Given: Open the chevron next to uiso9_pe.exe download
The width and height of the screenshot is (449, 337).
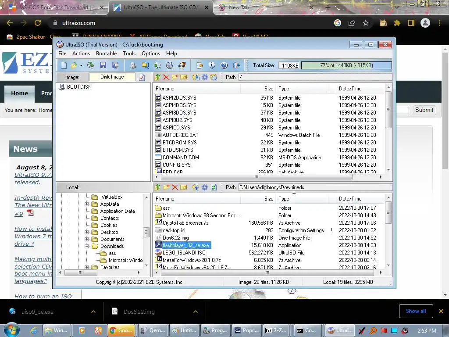Looking at the screenshot, I should coord(93,312).
